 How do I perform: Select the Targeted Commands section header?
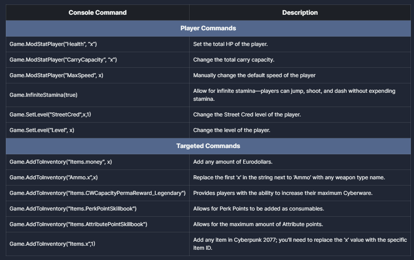(208, 146)
